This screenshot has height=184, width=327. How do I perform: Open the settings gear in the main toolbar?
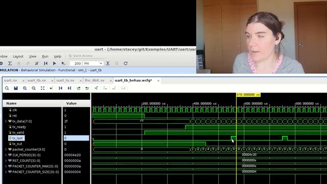[x=1, y=63]
